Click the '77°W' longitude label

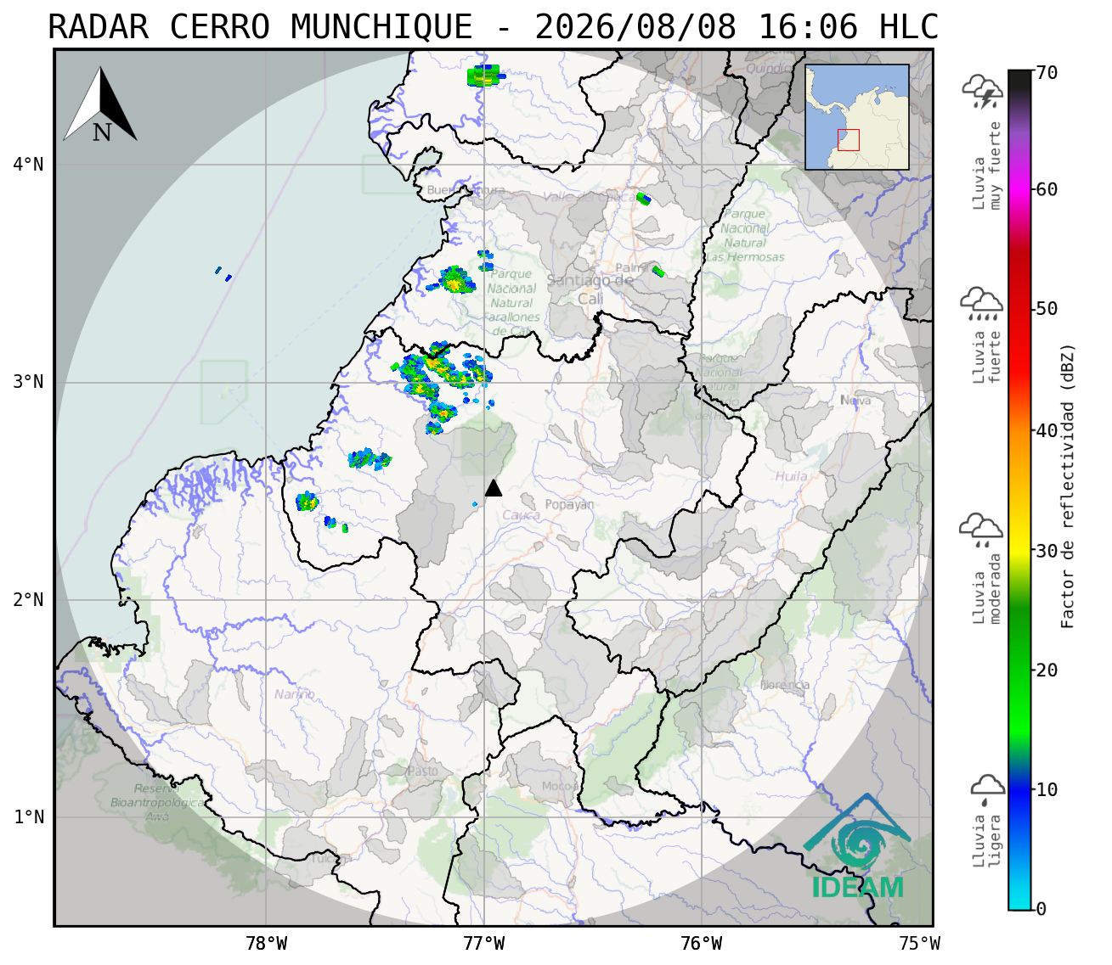pyautogui.click(x=484, y=943)
